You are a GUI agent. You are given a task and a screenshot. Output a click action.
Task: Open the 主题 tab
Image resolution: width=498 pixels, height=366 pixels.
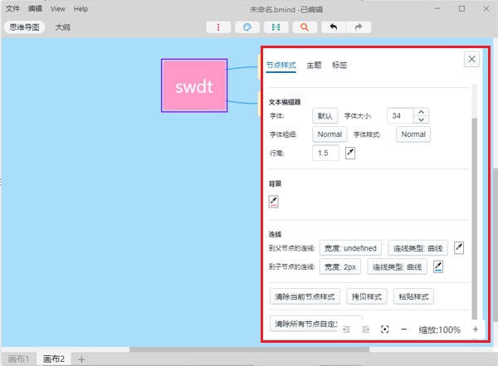click(314, 65)
